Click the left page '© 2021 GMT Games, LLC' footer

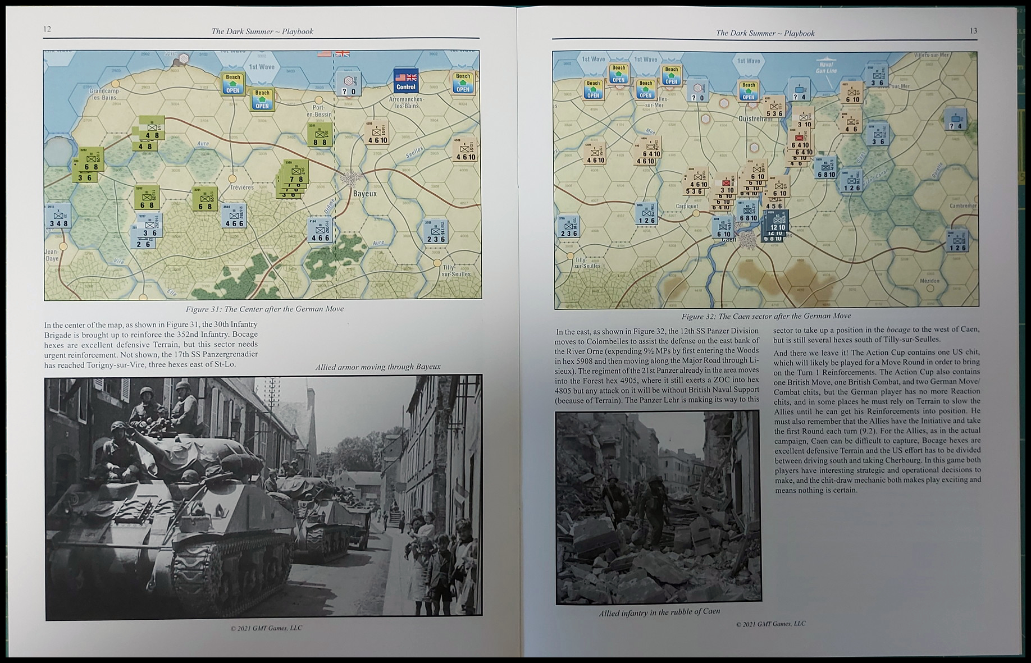[x=266, y=628]
